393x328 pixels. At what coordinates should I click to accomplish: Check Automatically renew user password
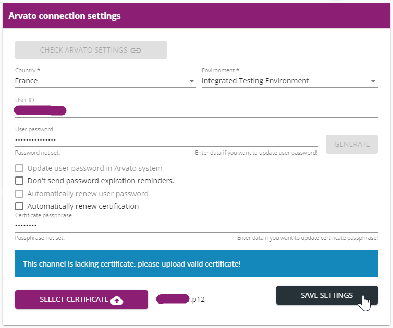19,194
